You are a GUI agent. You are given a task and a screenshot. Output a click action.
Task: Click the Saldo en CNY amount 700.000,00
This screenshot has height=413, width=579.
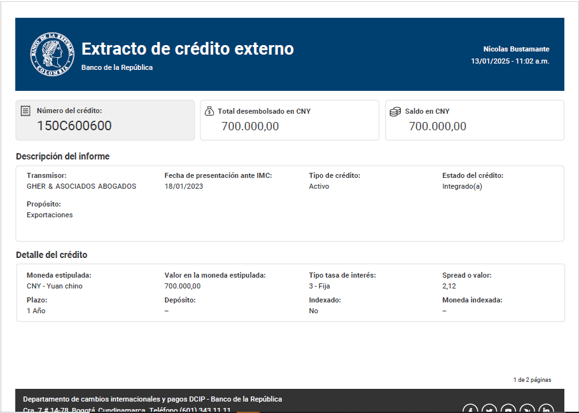click(437, 126)
